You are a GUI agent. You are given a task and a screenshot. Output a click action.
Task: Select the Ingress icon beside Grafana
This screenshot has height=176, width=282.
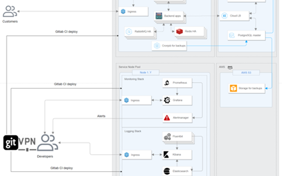click(126, 100)
